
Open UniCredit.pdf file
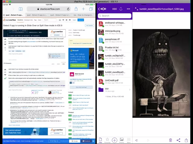115,81
